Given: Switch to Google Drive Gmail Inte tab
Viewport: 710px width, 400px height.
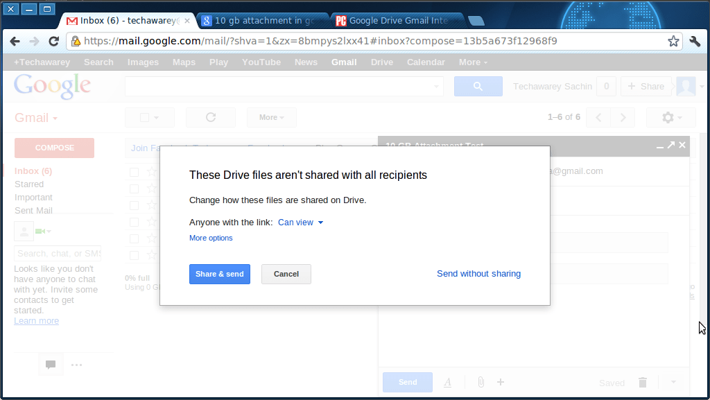Looking at the screenshot, I should 397,21.
